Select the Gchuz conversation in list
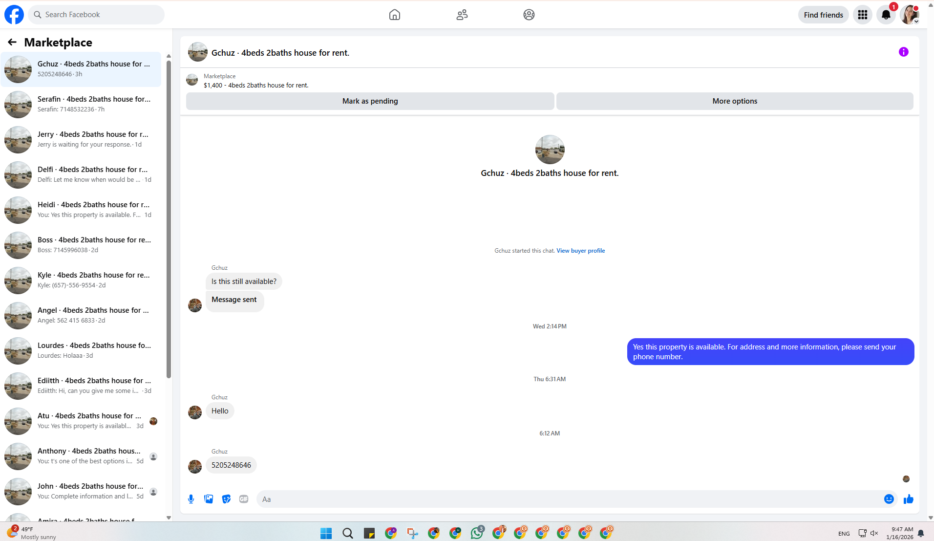 pyautogui.click(x=81, y=69)
